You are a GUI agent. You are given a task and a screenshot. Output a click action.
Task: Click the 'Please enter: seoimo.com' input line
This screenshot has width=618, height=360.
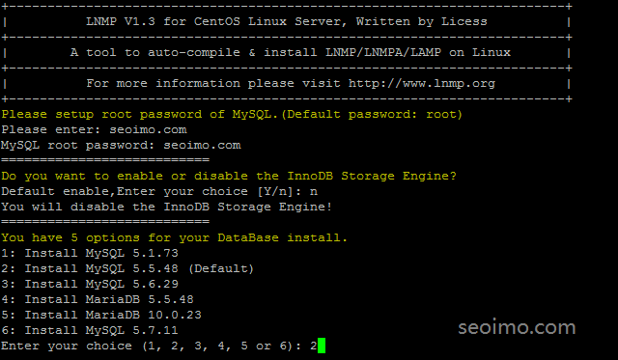(94, 129)
